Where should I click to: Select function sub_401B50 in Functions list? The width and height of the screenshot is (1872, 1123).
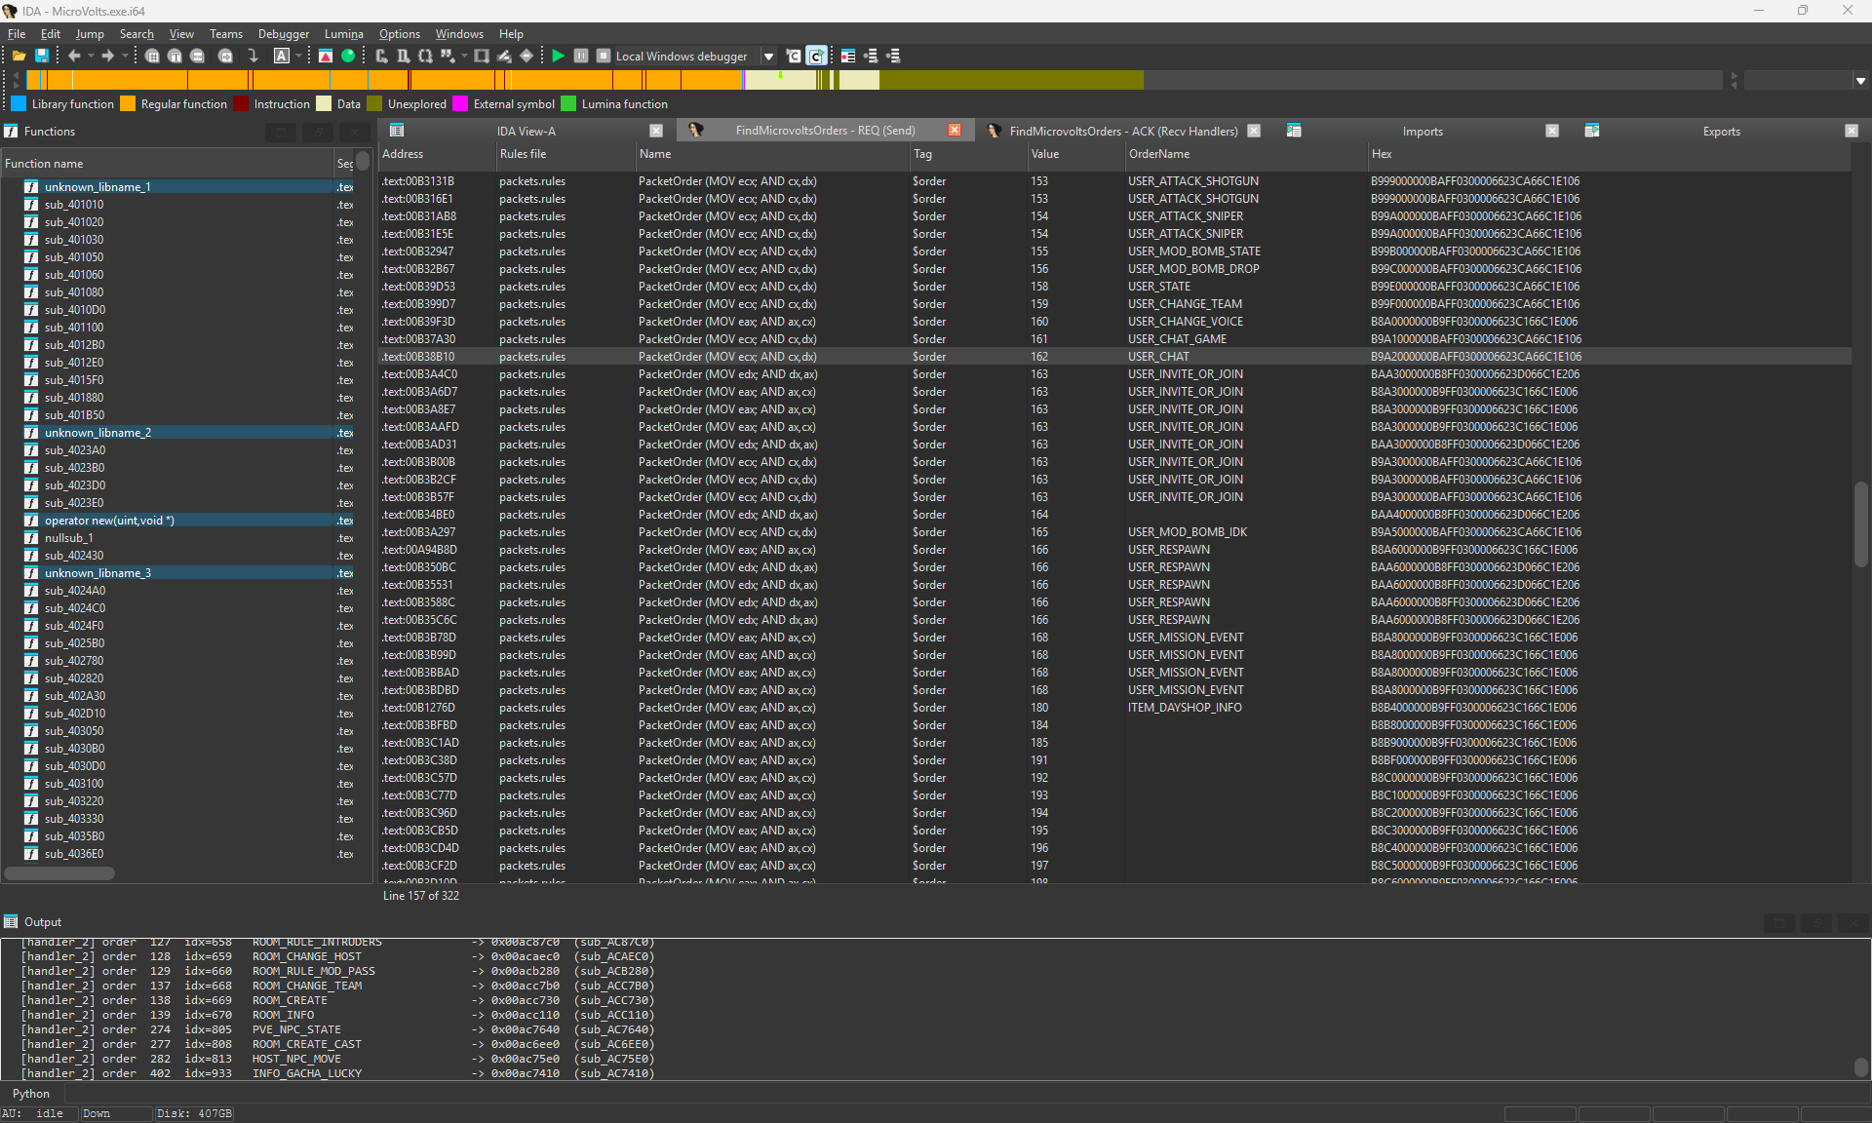point(74,415)
